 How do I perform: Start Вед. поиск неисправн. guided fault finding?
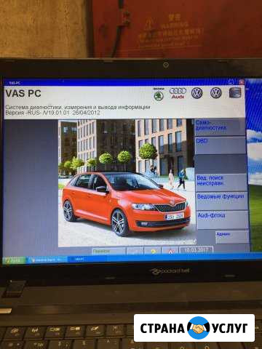point(221,182)
